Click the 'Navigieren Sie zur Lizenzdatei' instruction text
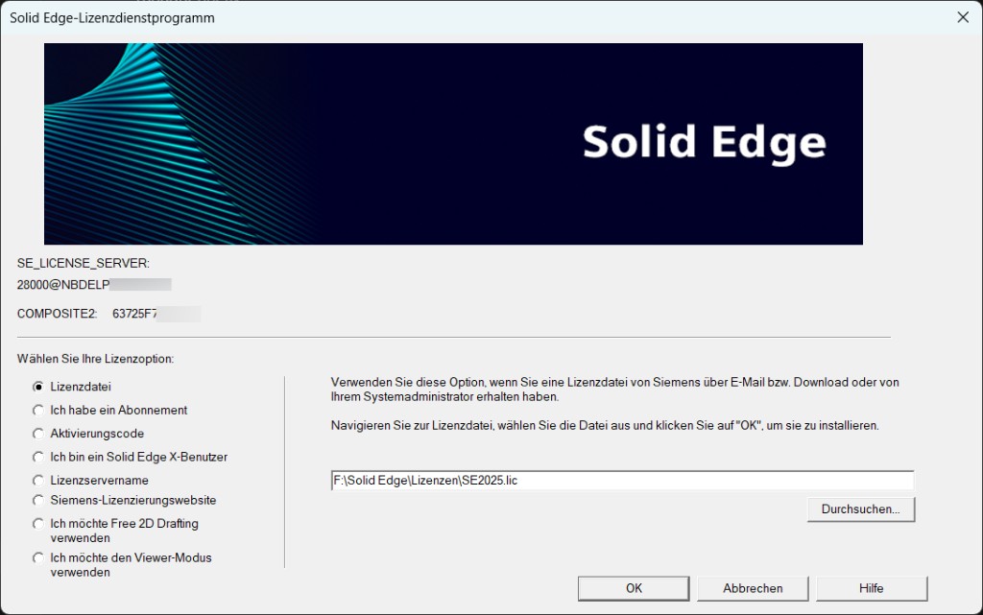The height and width of the screenshot is (615, 983). coord(605,426)
